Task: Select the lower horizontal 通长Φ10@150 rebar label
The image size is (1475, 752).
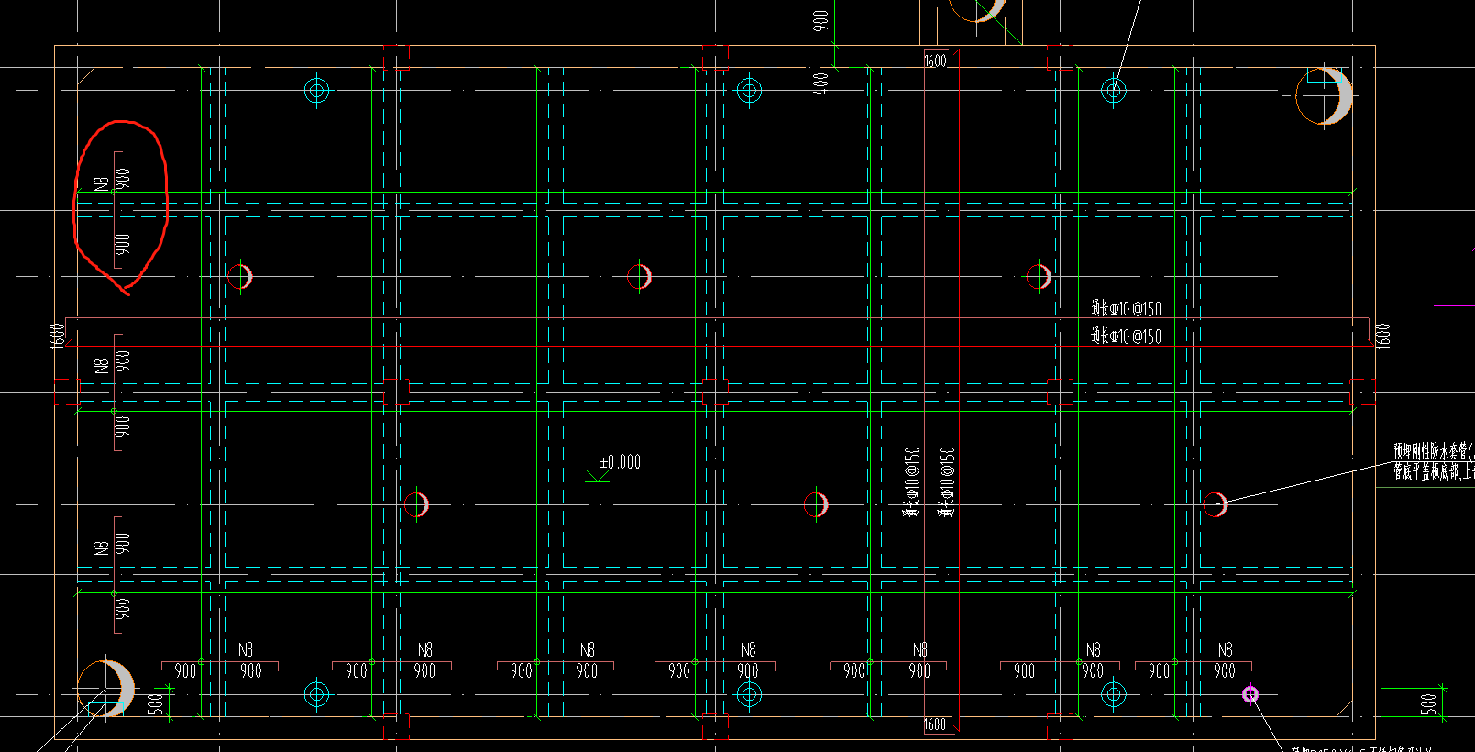Action: tap(1126, 336)
